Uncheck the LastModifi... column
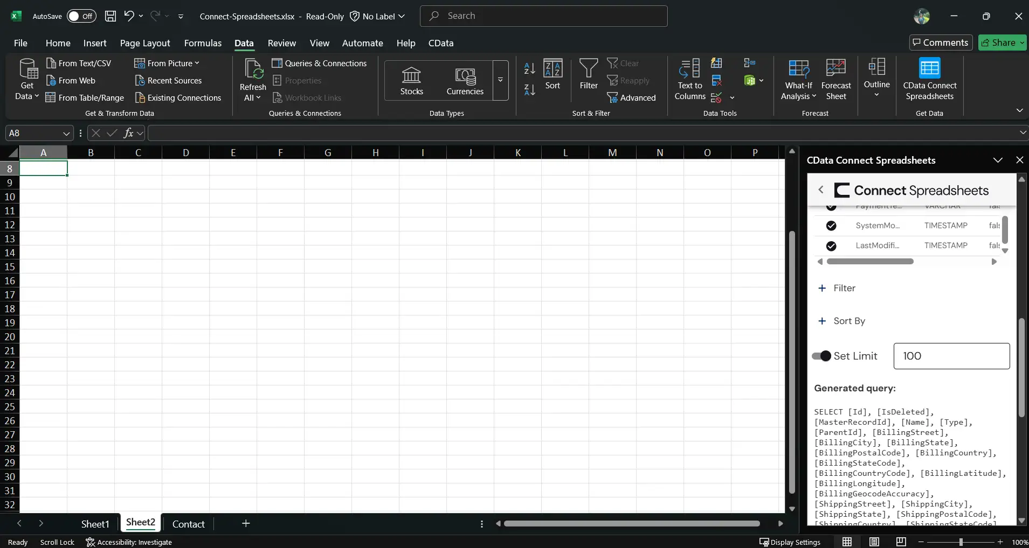This screenshot has width=1029, height=548. 831,246
